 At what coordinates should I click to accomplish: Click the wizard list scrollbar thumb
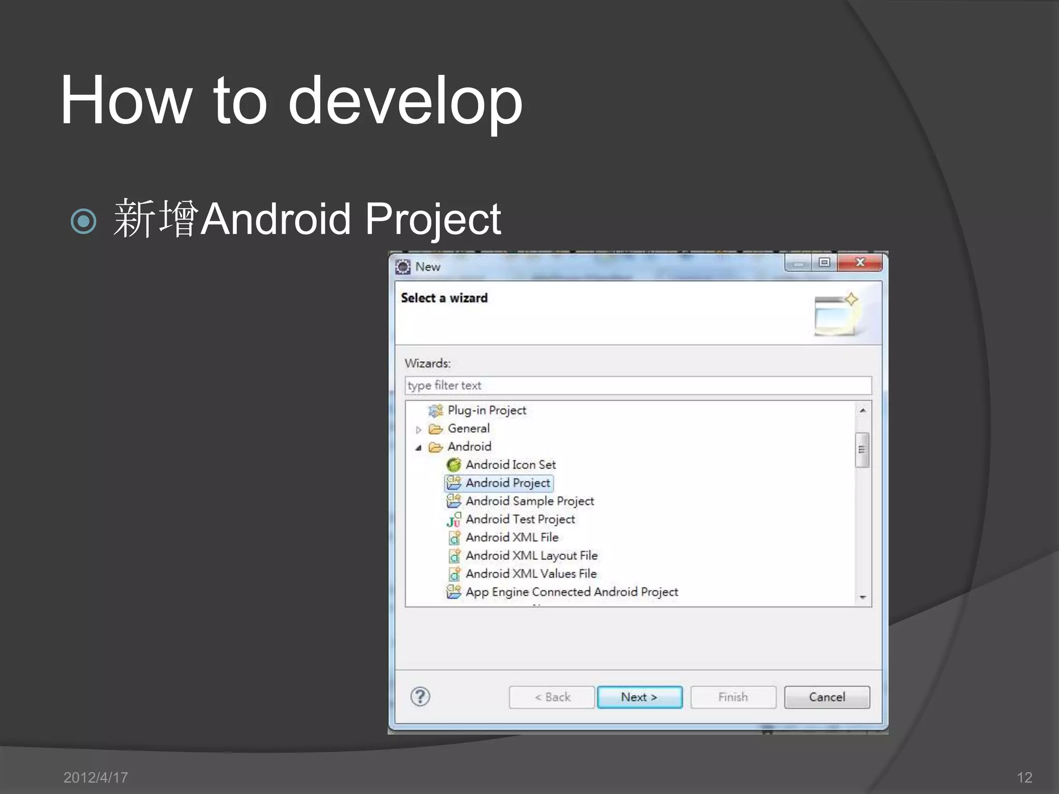(x=862, y=450)
